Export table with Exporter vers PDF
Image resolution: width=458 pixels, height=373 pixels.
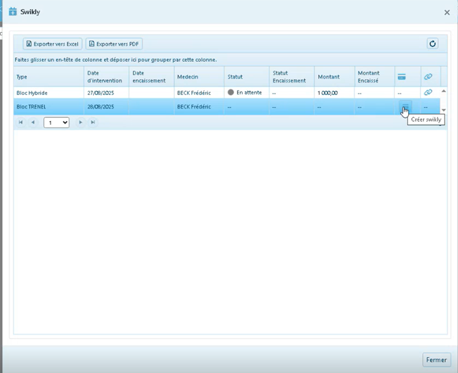[114, 44]
